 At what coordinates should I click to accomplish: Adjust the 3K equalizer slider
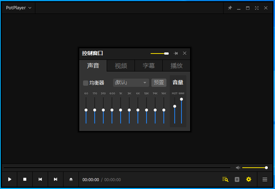pyautogui.click(x=129, y=110)
